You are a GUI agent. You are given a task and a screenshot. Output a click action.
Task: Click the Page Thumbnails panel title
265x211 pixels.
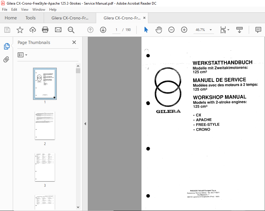[34, 43]
